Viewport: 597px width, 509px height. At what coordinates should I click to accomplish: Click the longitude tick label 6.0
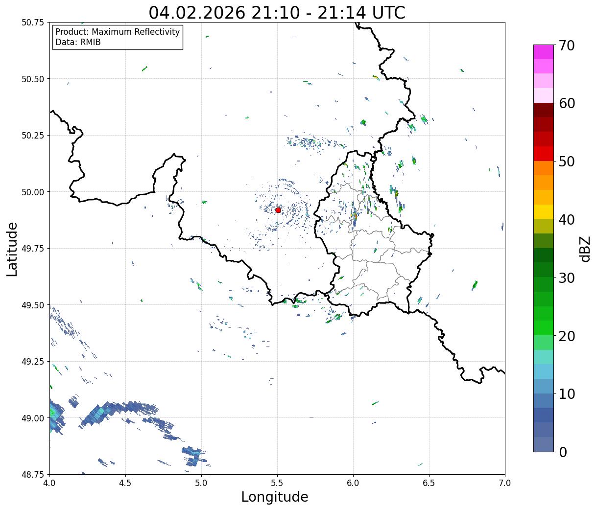coord(353,483)
